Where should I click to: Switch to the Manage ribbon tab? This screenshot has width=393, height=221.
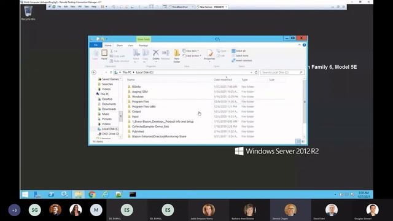click(x=143, y=45)
